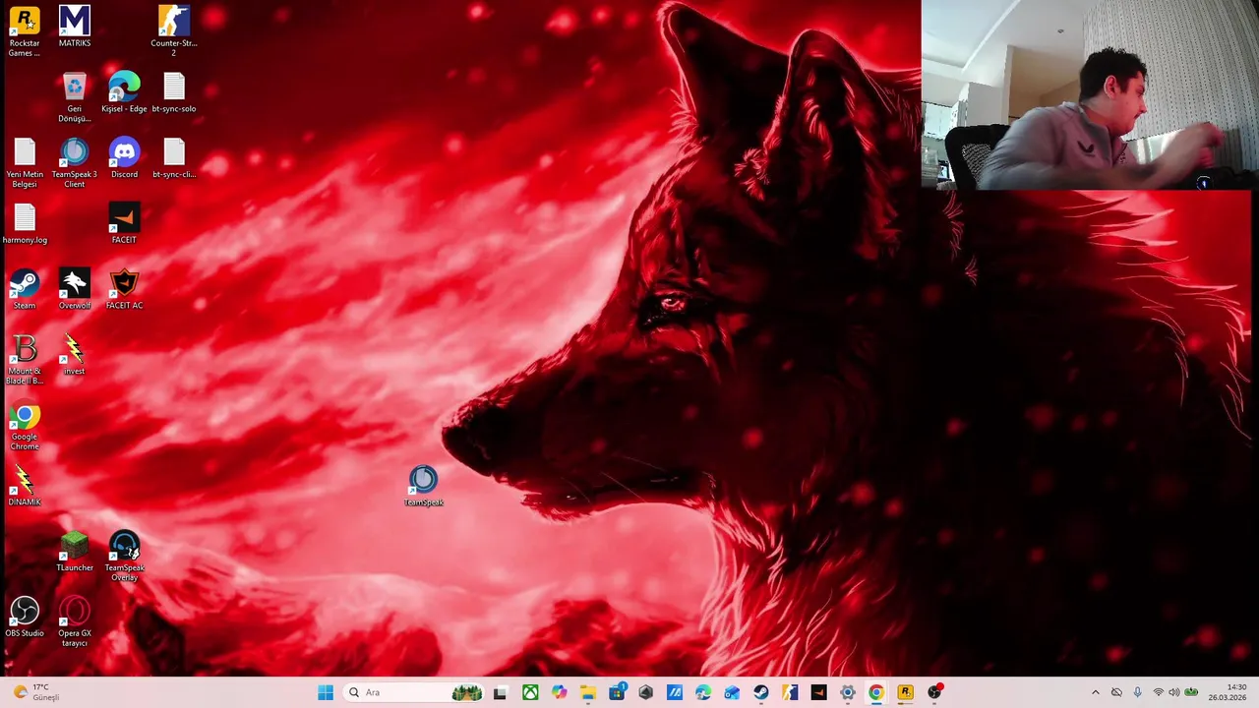The height and width of the screenshot is (708, 1259).
Task: Open the Rockstar Games Launcher desktop shortcut
Action: pyautogui.click(x=25, y=30)
